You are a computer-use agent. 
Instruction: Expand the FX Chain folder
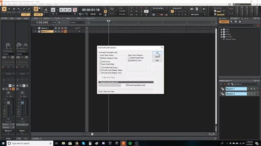[221, 37]
